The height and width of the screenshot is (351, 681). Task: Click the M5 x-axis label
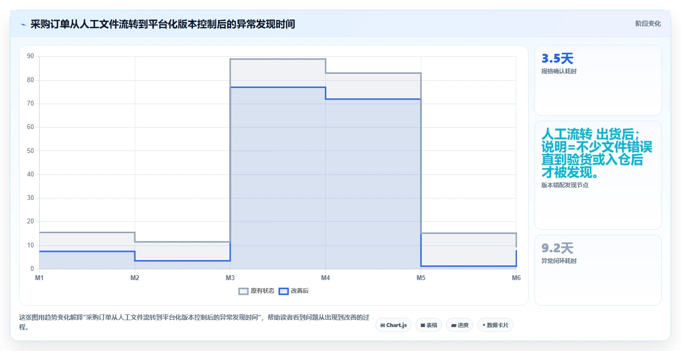click(x=421, y=278)
